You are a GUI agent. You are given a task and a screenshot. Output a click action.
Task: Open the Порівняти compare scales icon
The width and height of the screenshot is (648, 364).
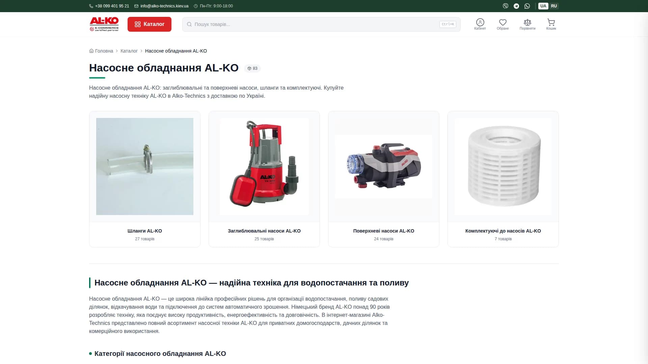point(527,24)
